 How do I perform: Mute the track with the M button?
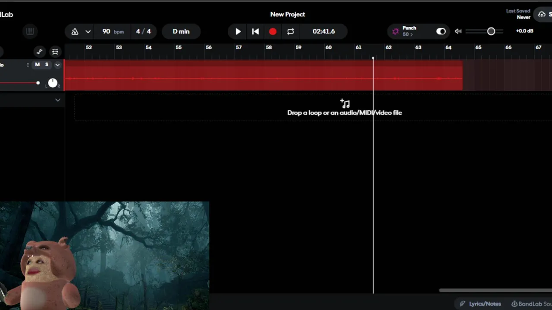38,65
